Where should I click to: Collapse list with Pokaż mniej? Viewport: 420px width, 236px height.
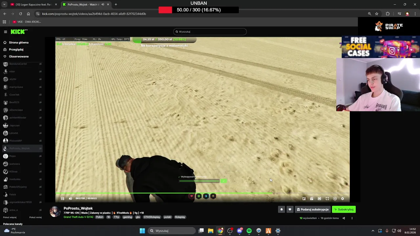[x=35, y=217]
